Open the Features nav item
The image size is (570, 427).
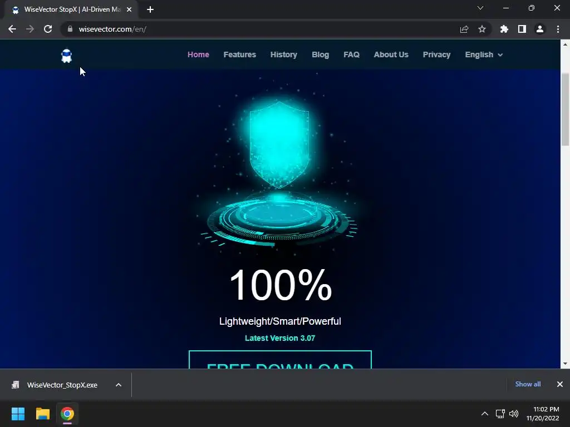[x=239, y=54]
